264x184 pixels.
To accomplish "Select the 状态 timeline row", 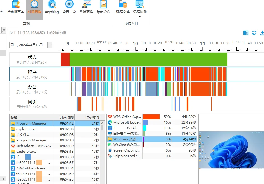I will (x=137, y=59).
